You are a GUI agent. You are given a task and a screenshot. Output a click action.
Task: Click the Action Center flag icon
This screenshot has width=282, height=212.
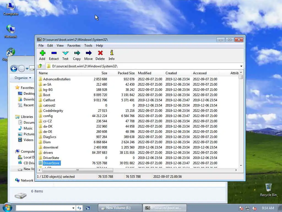tap(241, 208)
